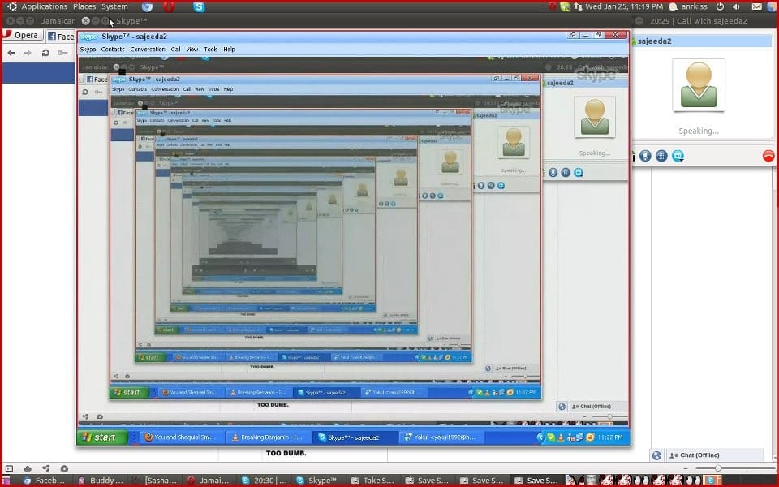Screen dimensions: 779x487
Task: Click Opera's password wand key icon
Action: 62,53
